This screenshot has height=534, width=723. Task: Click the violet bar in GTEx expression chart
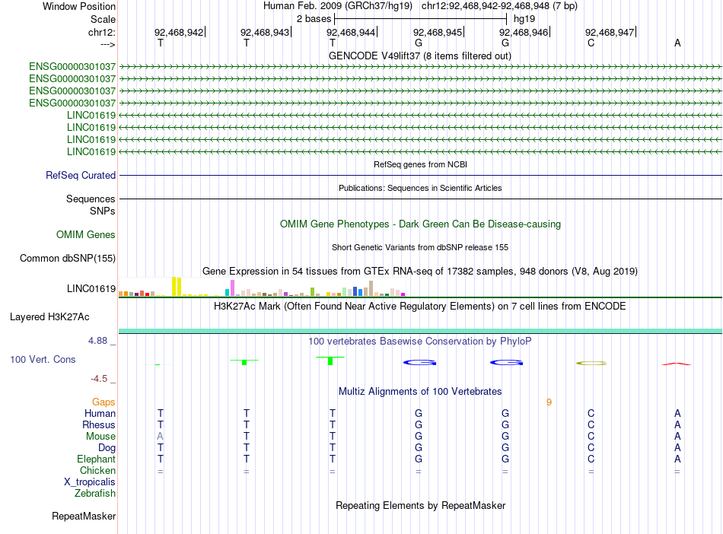click(232, 288)
